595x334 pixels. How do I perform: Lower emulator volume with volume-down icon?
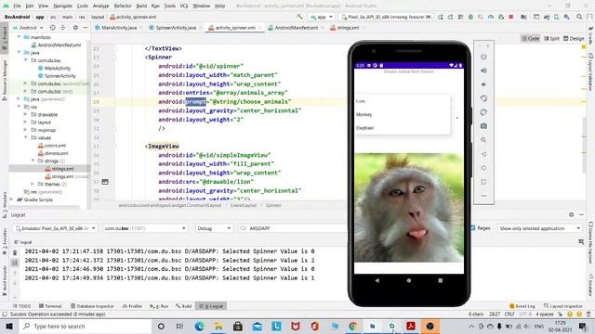[483, 84]
